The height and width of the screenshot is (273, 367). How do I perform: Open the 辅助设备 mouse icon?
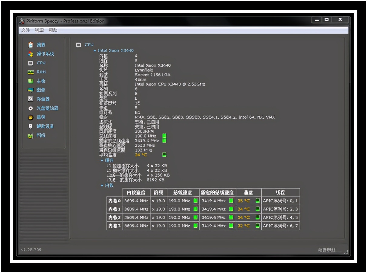coord(31,126)
